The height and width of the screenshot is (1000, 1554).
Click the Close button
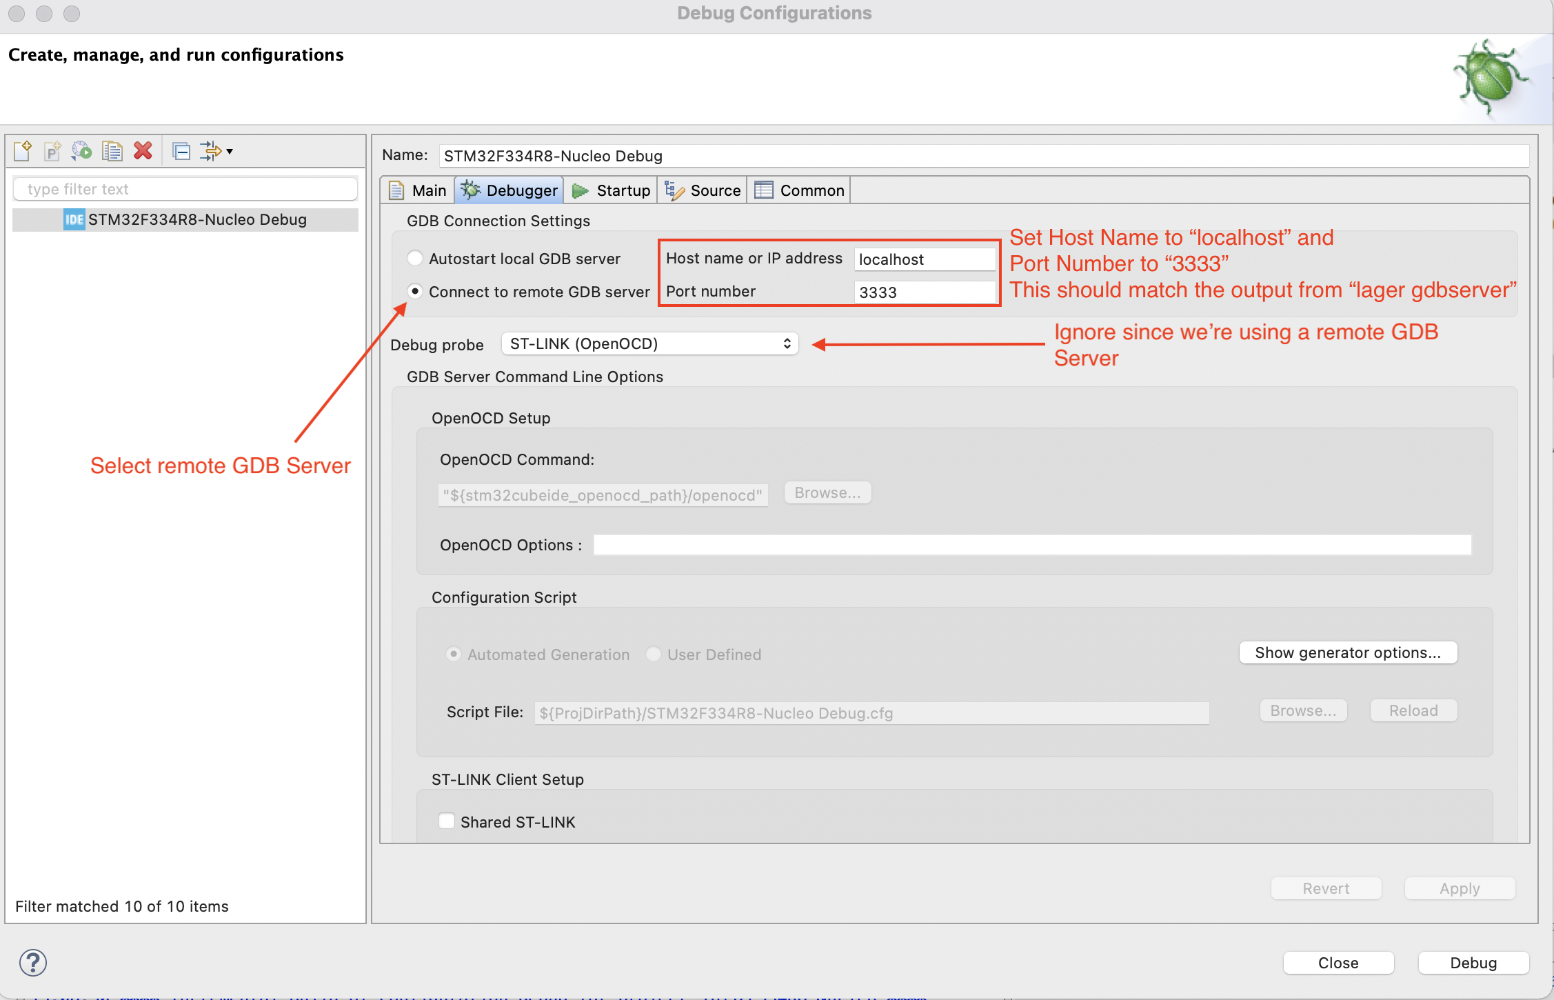click(x=1339, y=963)
